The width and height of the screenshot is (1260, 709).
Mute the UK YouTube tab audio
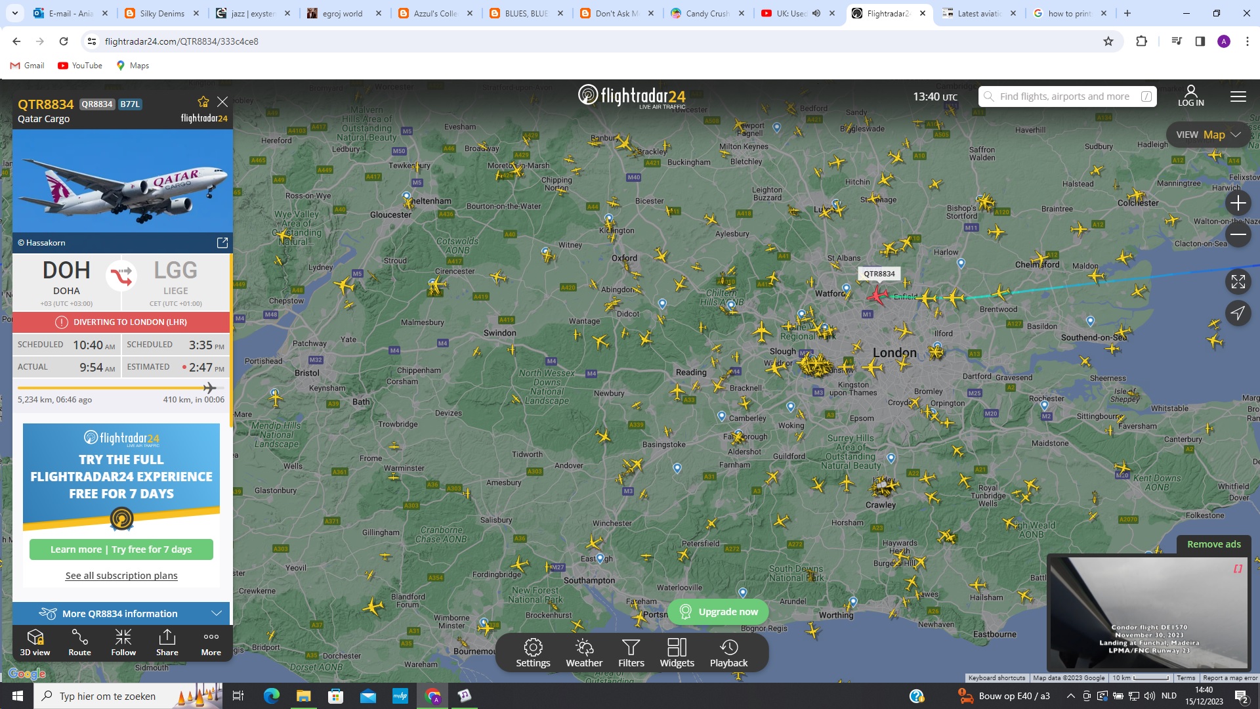point(816,13)
